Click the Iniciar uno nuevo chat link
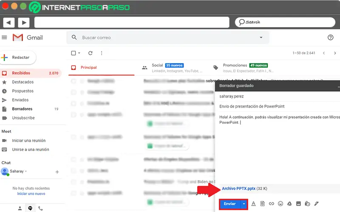 pyautogui.click(x=31, y=194)
